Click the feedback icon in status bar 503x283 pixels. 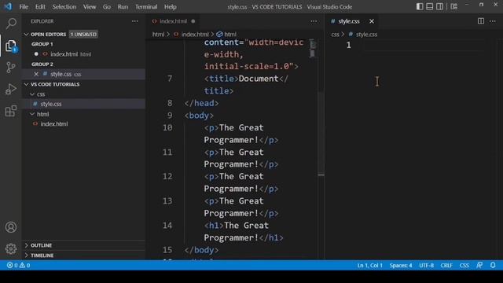click(x=479, y=266)
